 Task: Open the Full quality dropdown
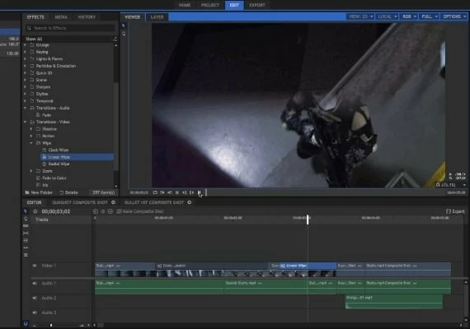pyautogui.click(x=430, y=16)
